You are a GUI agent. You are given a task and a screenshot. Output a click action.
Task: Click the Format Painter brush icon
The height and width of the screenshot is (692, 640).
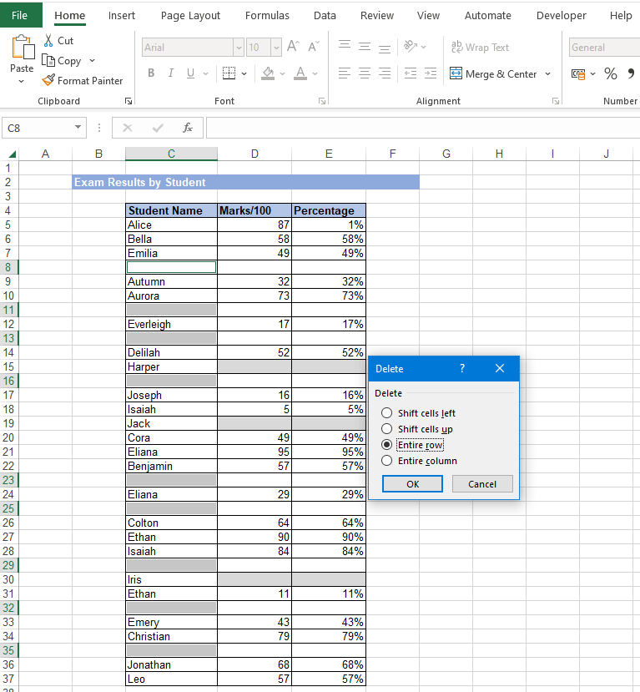[x=48, y=81]
